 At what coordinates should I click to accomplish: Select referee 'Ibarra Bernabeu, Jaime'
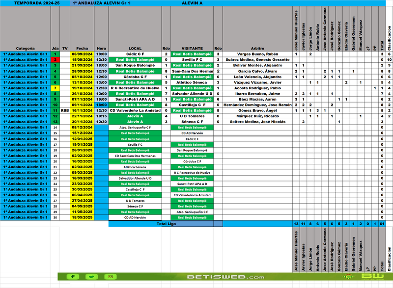(257, 94)
